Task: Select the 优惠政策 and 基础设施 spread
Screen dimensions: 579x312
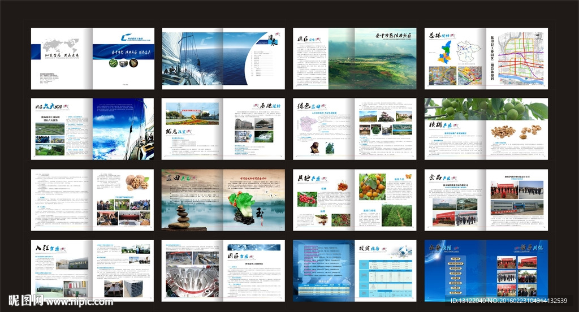Action: [x=223, y=129]
